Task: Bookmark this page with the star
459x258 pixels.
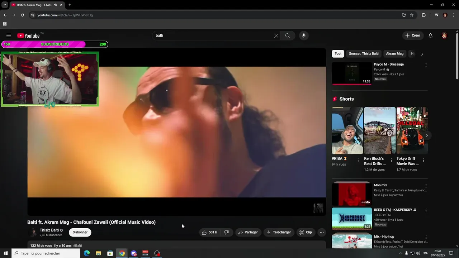Action: (412, 15)
